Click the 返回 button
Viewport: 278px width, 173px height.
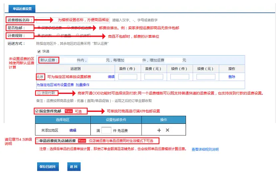click(x=74, y=167)
